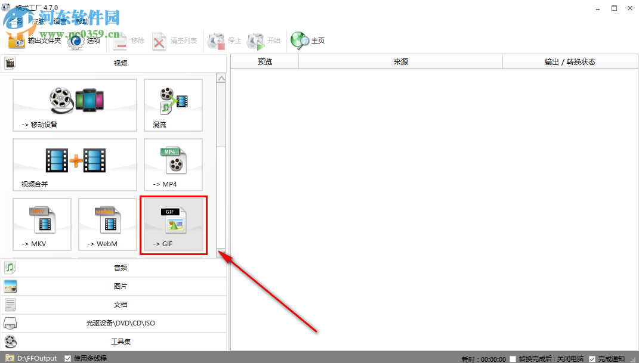Select the 混流 mux tool
The image size is (639, 363).
click(173, 105)
